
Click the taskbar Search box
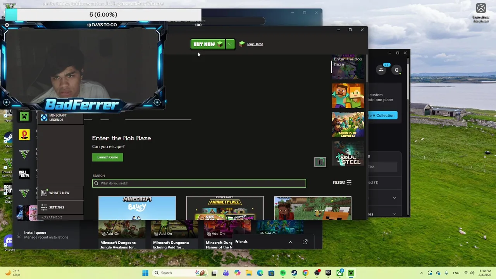pyautogui.click(x=180, y=273)
